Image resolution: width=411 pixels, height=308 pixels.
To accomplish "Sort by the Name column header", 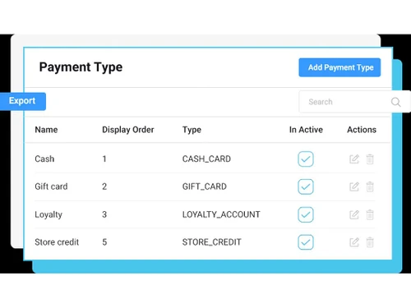I will (46, 130).
